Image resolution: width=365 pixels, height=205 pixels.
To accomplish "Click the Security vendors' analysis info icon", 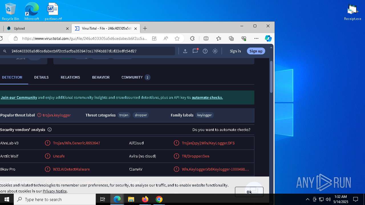I will point(50,130).
